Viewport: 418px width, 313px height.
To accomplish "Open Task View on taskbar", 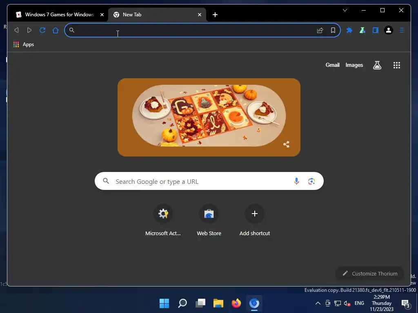I will tap(200, 303).
